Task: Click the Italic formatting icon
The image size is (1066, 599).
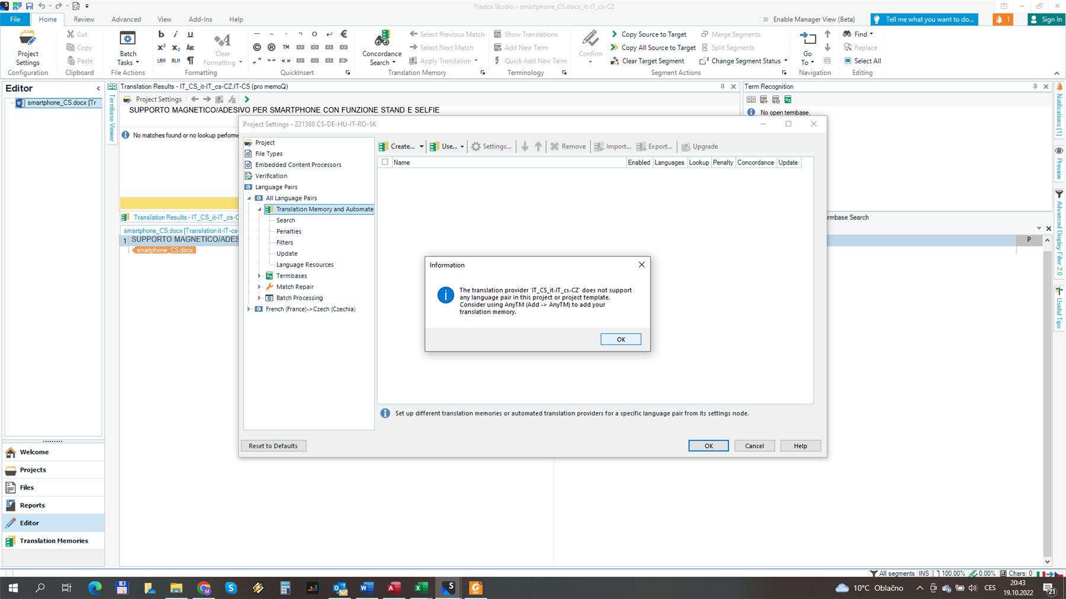Action: point(175,34)
